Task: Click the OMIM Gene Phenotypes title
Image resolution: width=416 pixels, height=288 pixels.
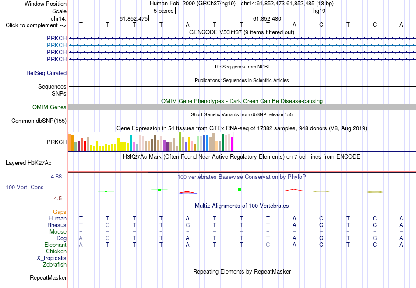Action: pos(242,101)
